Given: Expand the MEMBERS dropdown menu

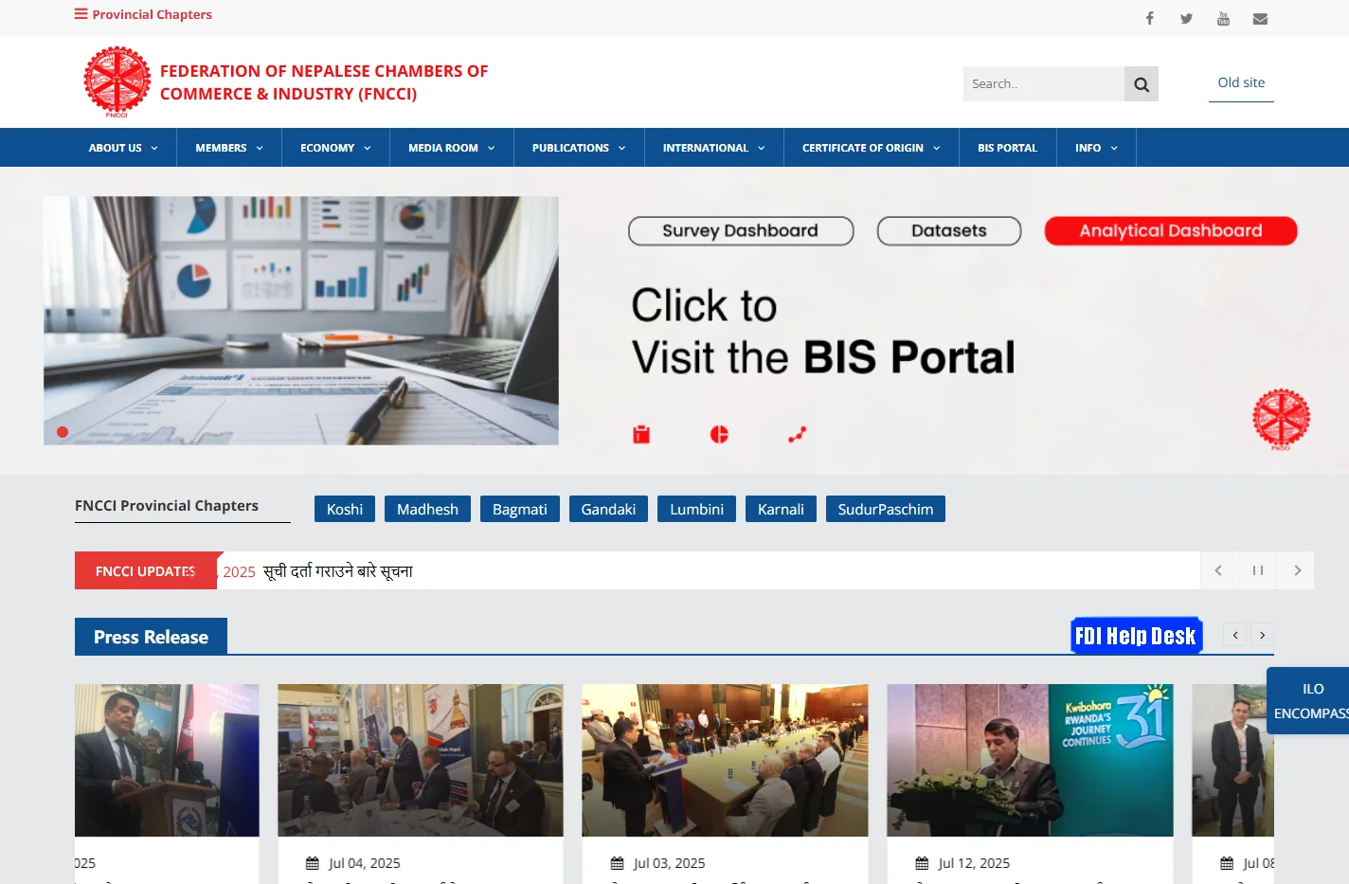Looking at the screenshot, I should tap(229, 148).
